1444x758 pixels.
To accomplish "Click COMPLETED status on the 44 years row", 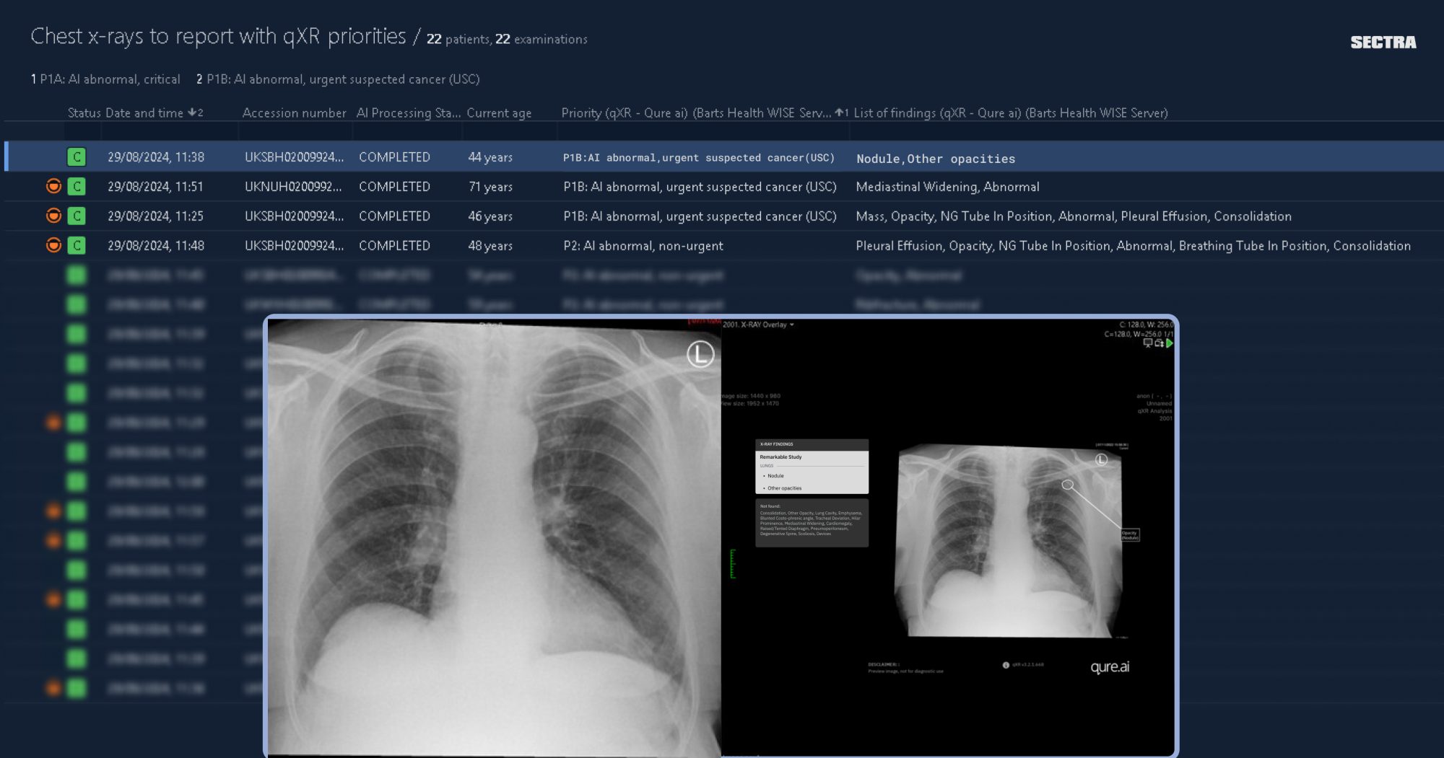I will coord(394,157).
